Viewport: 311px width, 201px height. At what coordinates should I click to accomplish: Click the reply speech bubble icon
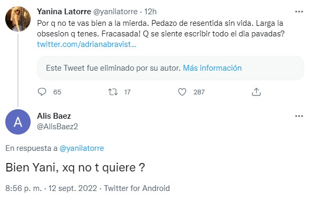(42, 92)
